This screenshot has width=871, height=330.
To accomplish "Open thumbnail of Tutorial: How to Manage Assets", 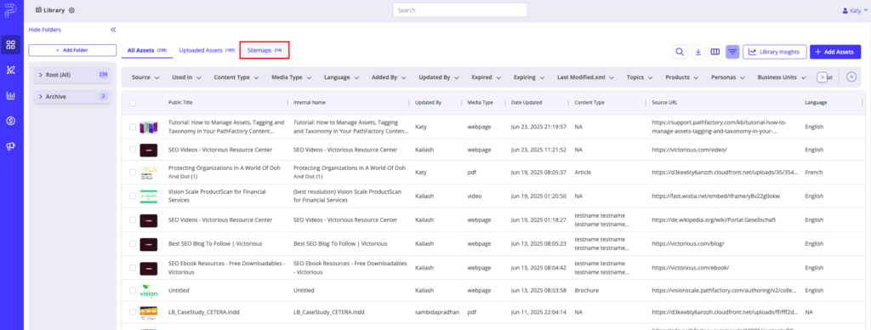I will 148,127.
